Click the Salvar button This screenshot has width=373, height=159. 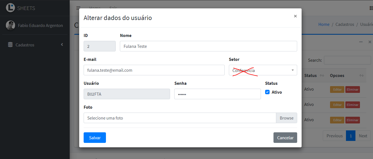pyautogui.click(x=95, y=138)
